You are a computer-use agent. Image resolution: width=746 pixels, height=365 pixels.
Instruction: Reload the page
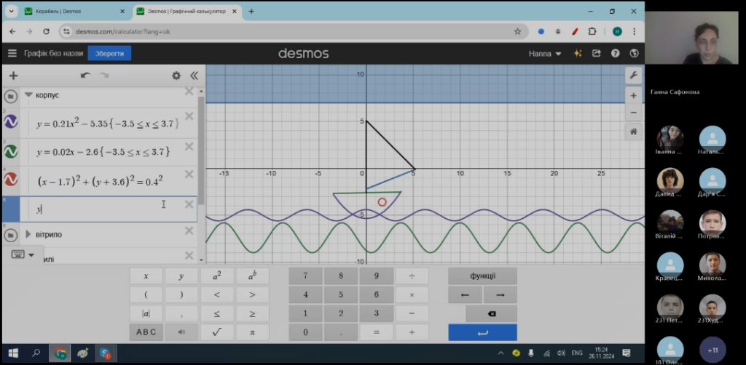[46, 31]
